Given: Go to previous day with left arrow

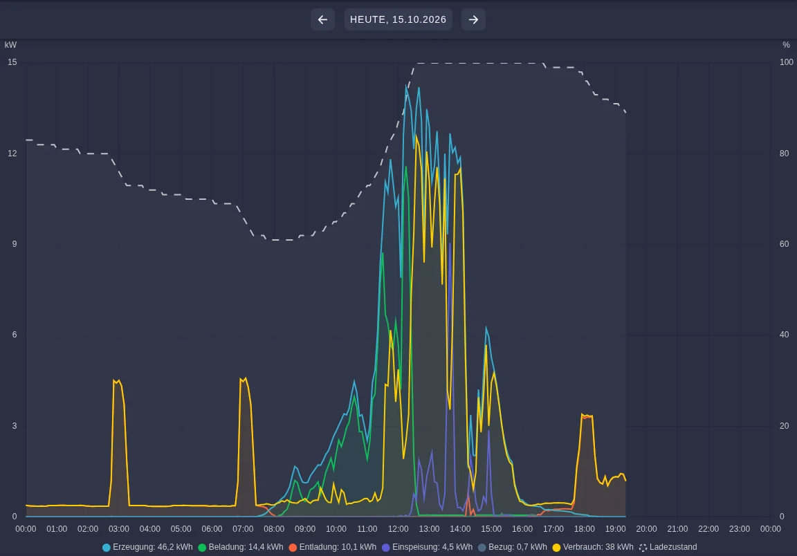Looking at the screenshot, I should point(322,19).
